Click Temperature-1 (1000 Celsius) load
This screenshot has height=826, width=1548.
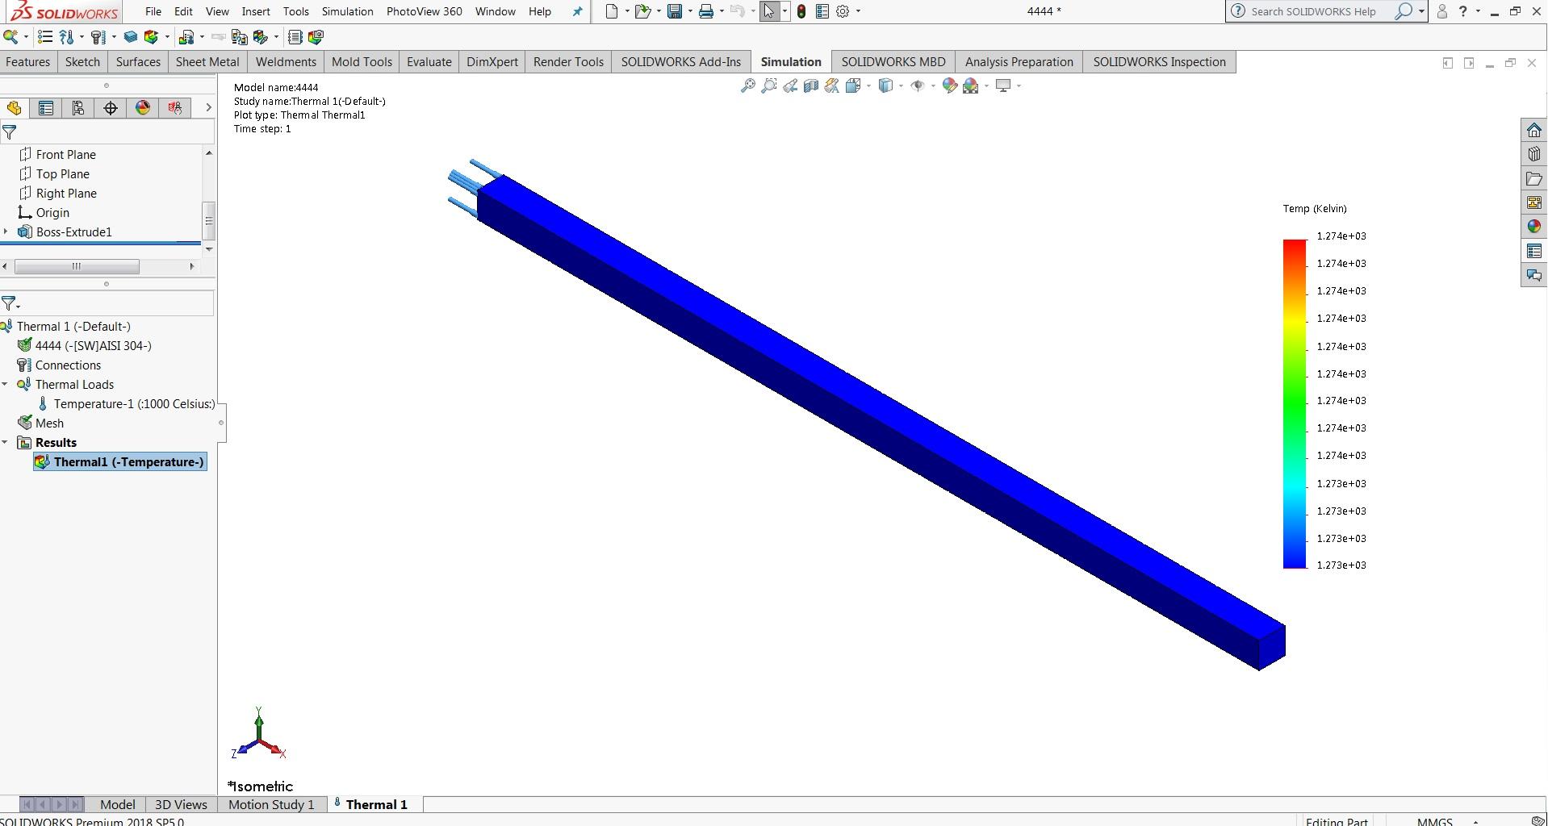132,403
